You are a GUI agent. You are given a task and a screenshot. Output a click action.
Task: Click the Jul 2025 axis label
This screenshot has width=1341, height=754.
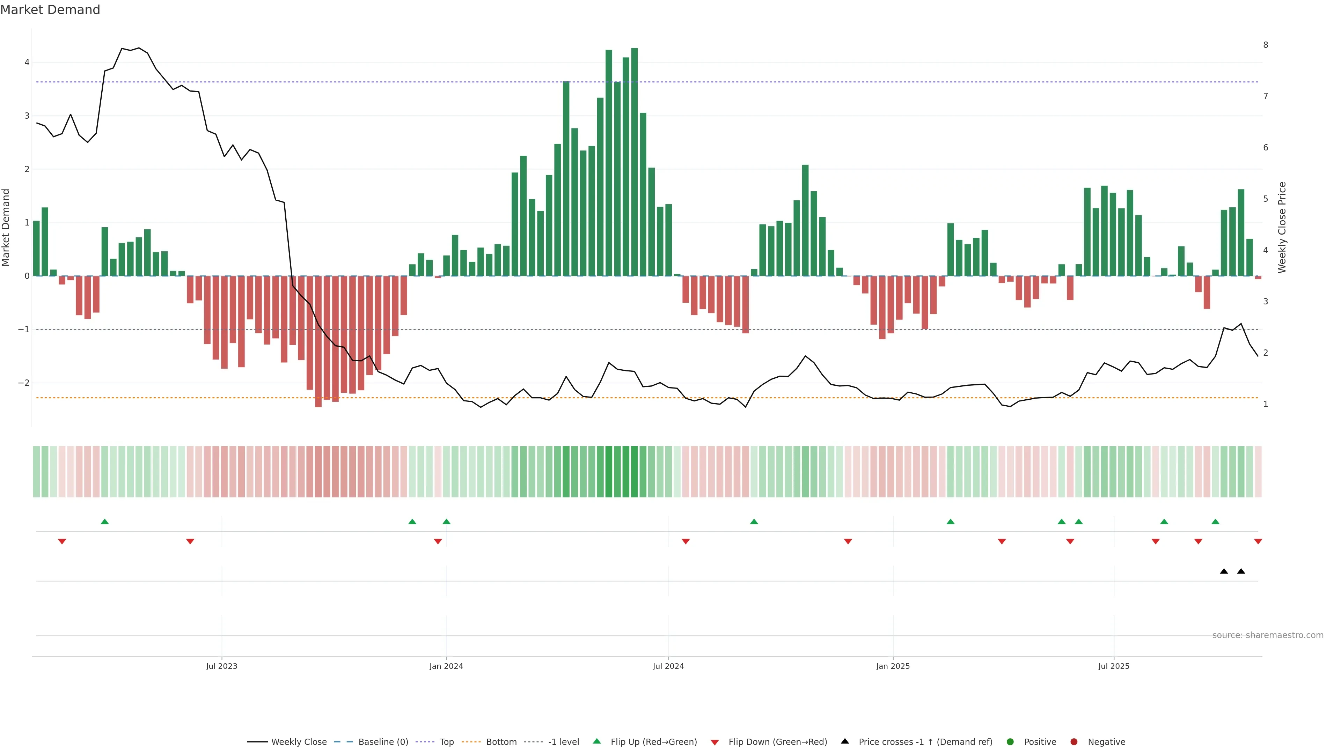(1114, 666)
